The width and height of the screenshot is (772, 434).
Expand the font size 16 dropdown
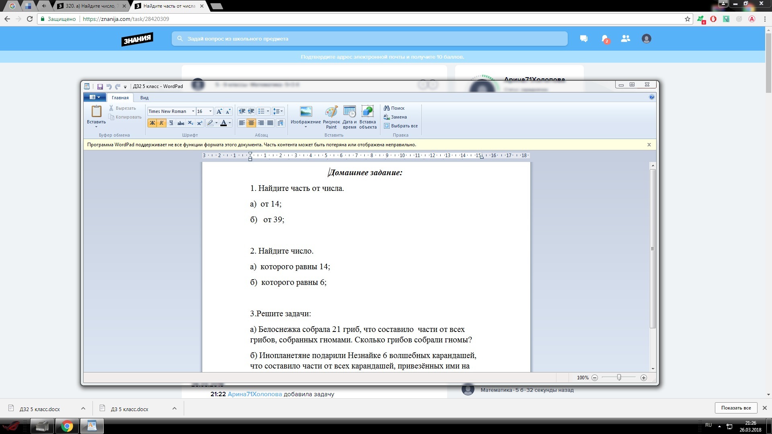coord(210,111)
